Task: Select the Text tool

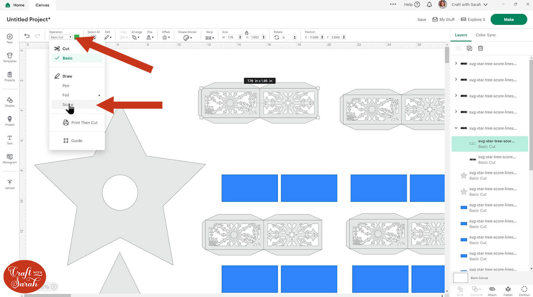Action: click(x=10, y=140)
